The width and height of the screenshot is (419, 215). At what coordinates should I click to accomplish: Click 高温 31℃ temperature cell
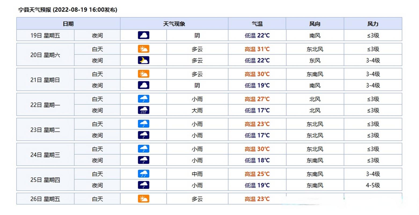257,49
